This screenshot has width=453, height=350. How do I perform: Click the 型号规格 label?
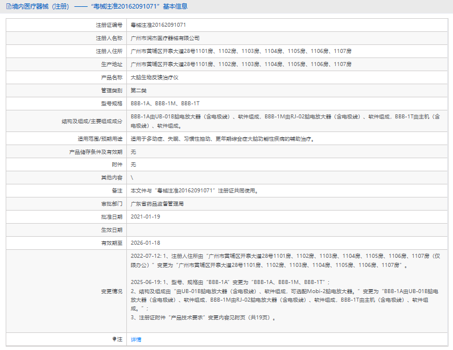pos(112,104)
